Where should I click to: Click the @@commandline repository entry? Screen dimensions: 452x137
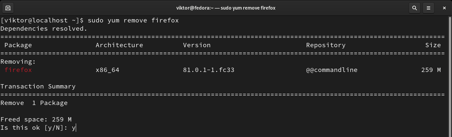click(332, 70)
